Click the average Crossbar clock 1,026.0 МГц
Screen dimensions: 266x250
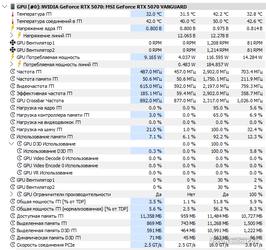click(x=250, y=101)
